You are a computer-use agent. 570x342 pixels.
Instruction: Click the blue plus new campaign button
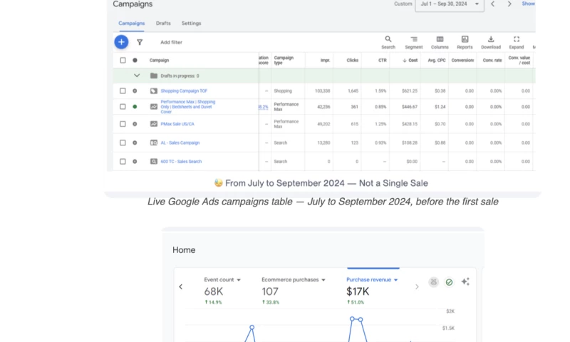pos(121,42)
